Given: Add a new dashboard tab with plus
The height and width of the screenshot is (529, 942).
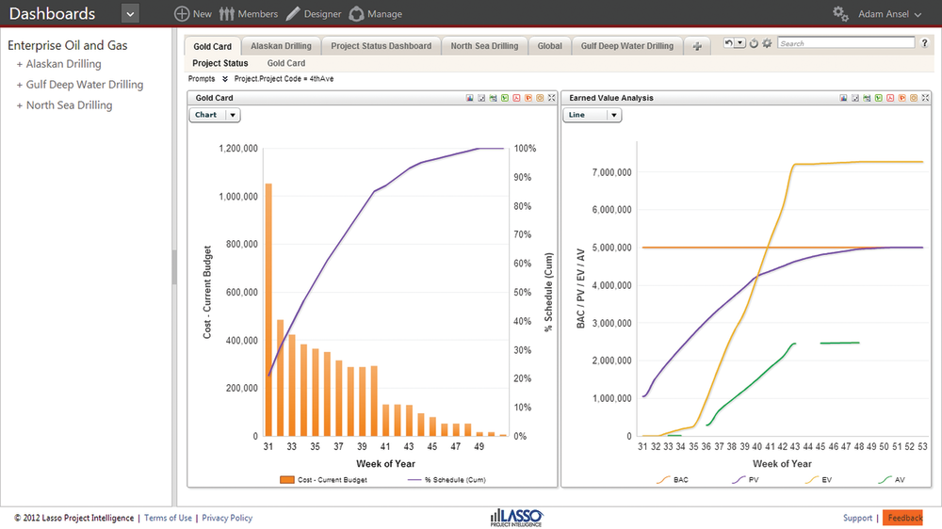Looking at the screenshot, I should pos(697,46).
